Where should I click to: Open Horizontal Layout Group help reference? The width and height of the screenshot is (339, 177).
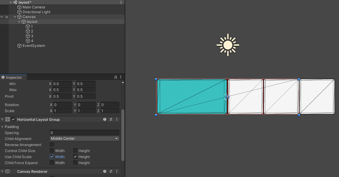pyautogui.click(x=105, y=119)
